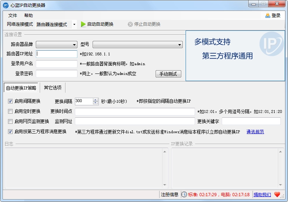
Task: Click inside the IP更换记录 text area
Action: [225, 168]
